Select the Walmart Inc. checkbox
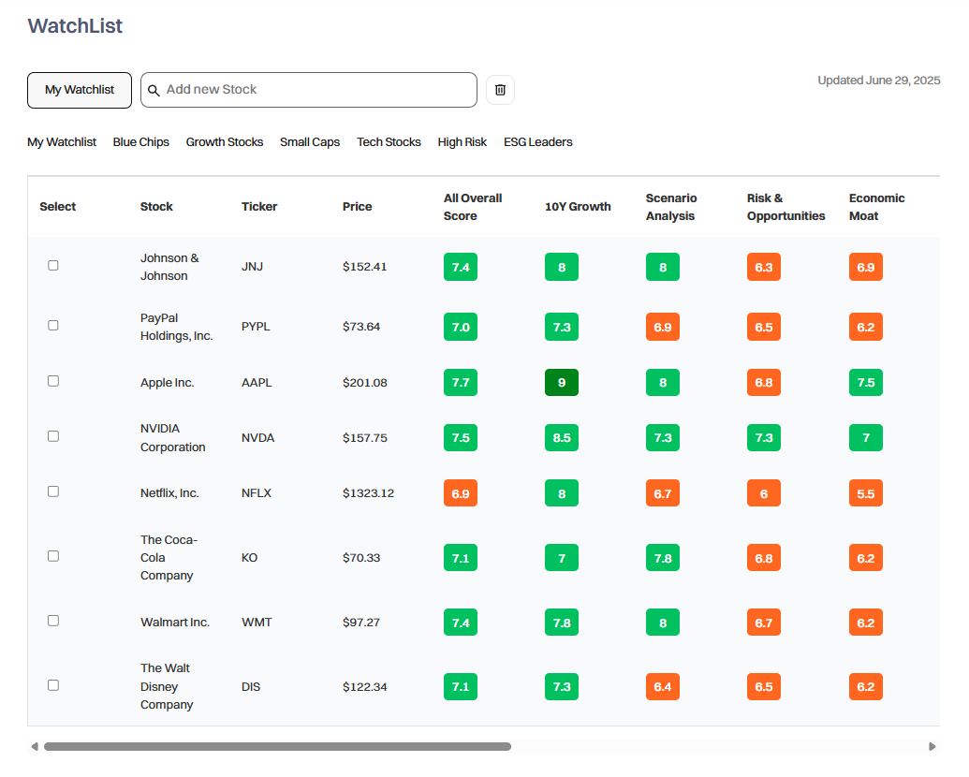 tap(53, 621)
